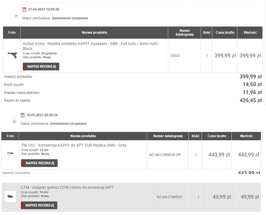Write review for CTM CCW 14mm adapter
Screen dimensions: 266x215
39,205
